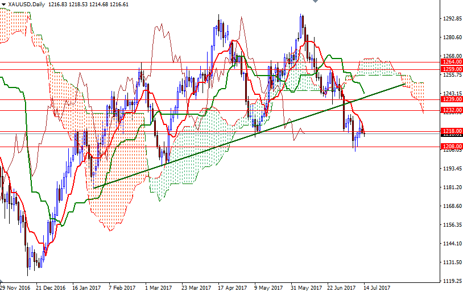The height and width of the screenshot is (292, 463).
Task: Select the 1239.00 red level label
Action: [452, 99]
